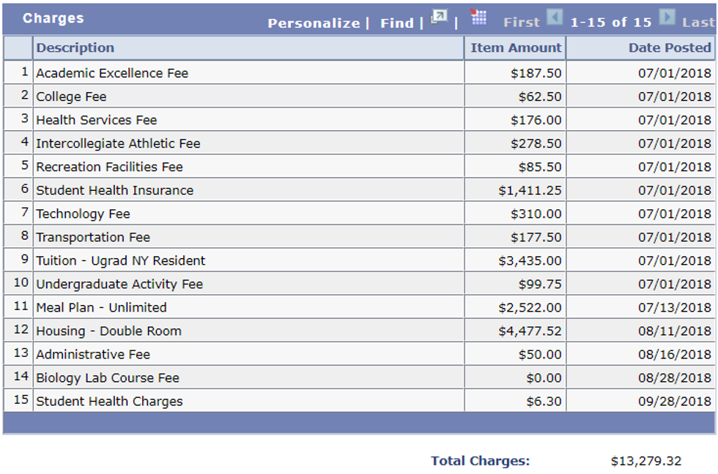The width and height of the screenshot is (718, 474).
Task: Click the Charges panel title
Action: pos(53,18)
